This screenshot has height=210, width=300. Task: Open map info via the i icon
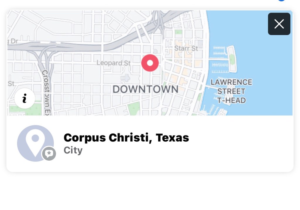click(25, 98)
